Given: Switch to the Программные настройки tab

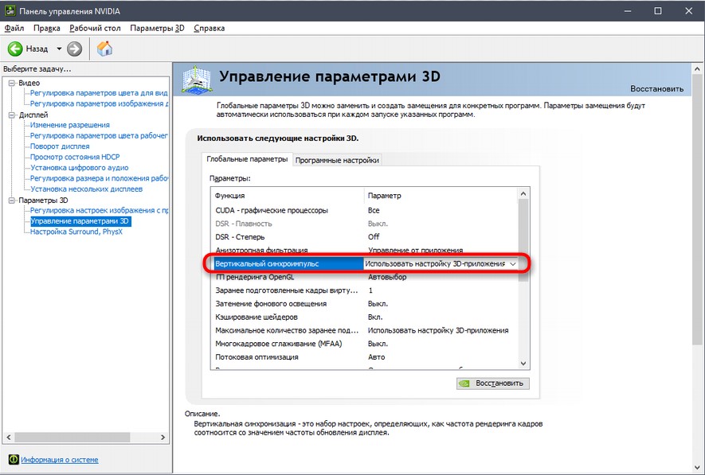Looking at the screenshot, I should point(337,160).
